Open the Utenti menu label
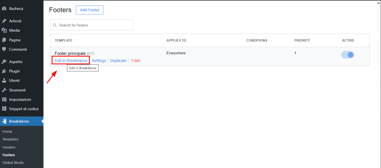The image size is (381, 168). tap(15, 81)
